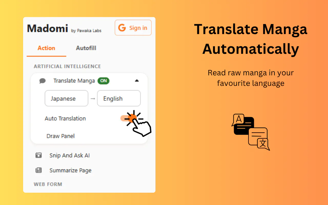
Task: Click the Sign in text label
Action: pyautogui.click(x=138, y=28)
